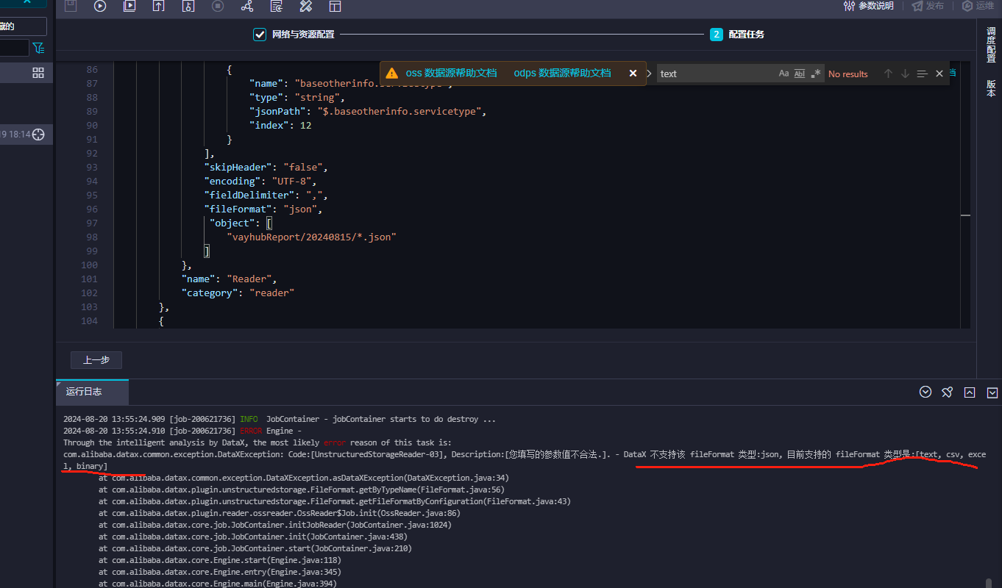Open 调度配置 scheduling panel on right sidebar
This screenshot has height=588, width=1002.
[990, 45]
